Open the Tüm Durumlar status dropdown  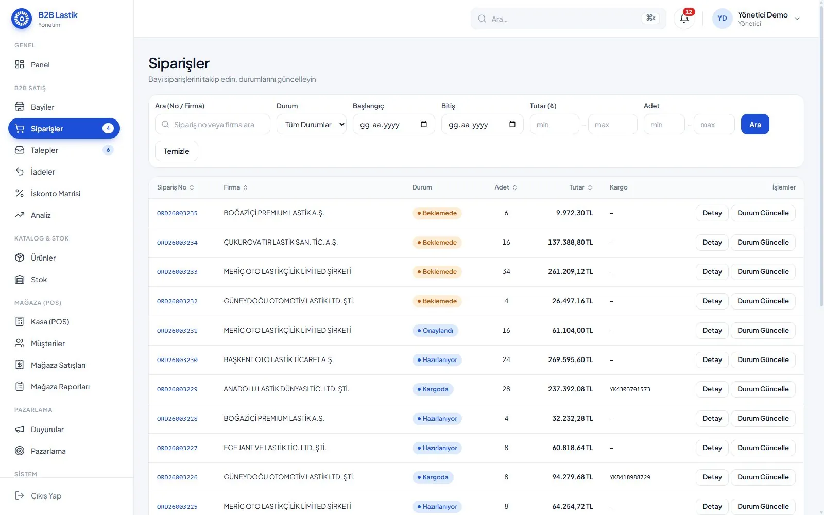[312, 124]
